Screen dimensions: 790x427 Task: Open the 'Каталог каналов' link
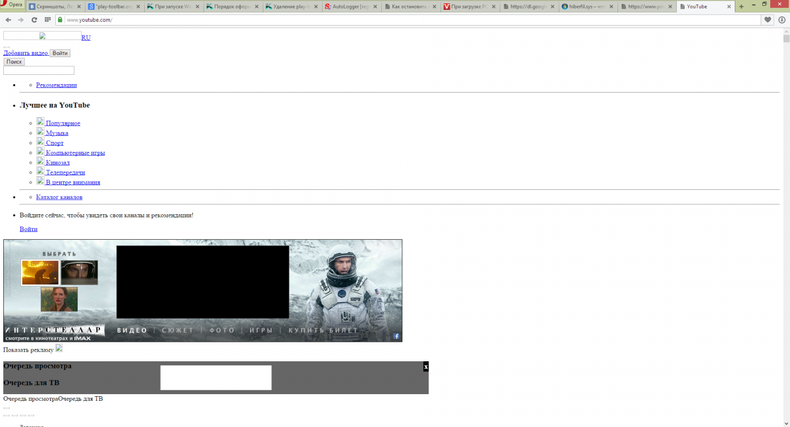click(59, 197)
